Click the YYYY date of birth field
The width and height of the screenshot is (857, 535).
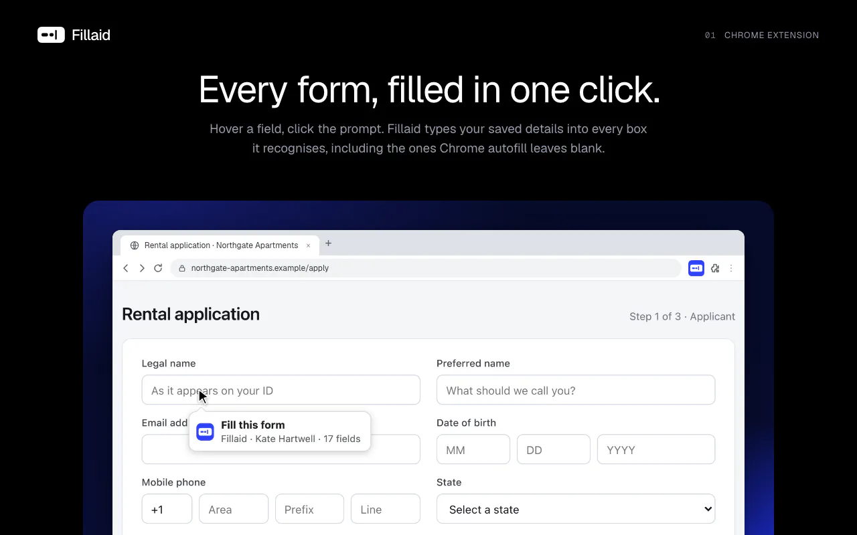click(656, 449)
